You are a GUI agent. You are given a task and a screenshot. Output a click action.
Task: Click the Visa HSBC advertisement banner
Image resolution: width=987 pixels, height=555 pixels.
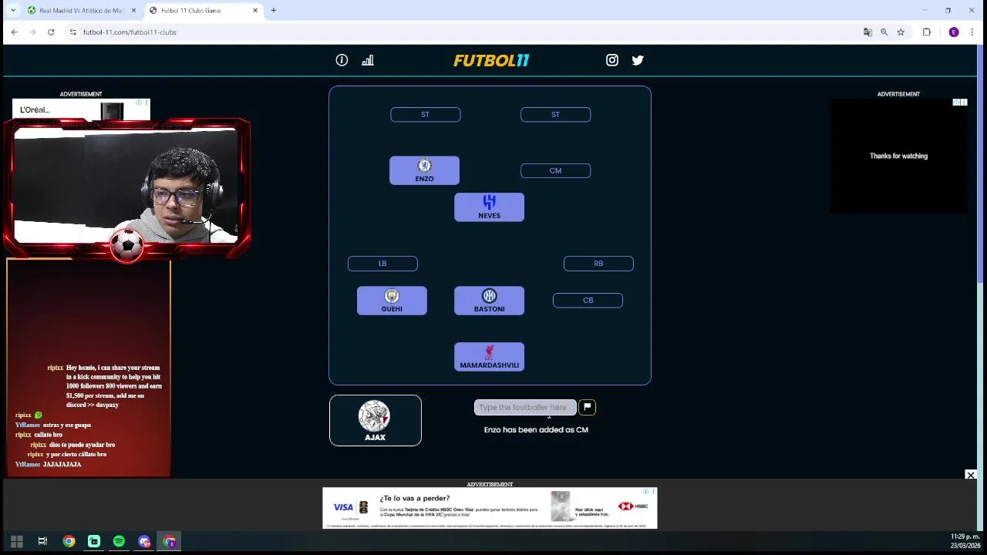490,508
